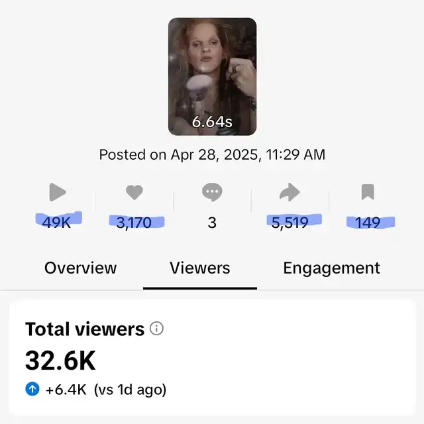Viewport: 424px width, 424px height.
Task: Click the 3 comments count
Action: (x=212, y=223)
